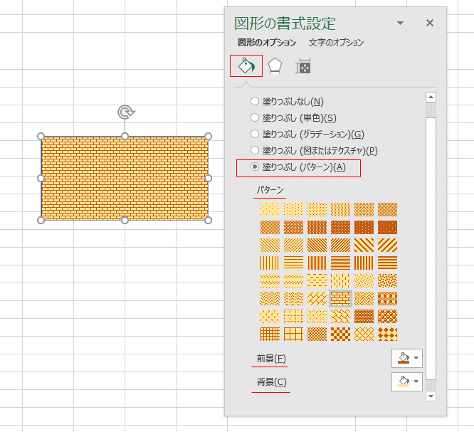This screenshot has width=474, height=432.
Task: Select 塗りつぶし (グラデーション) gradient fill
Action: pos(255,134)
